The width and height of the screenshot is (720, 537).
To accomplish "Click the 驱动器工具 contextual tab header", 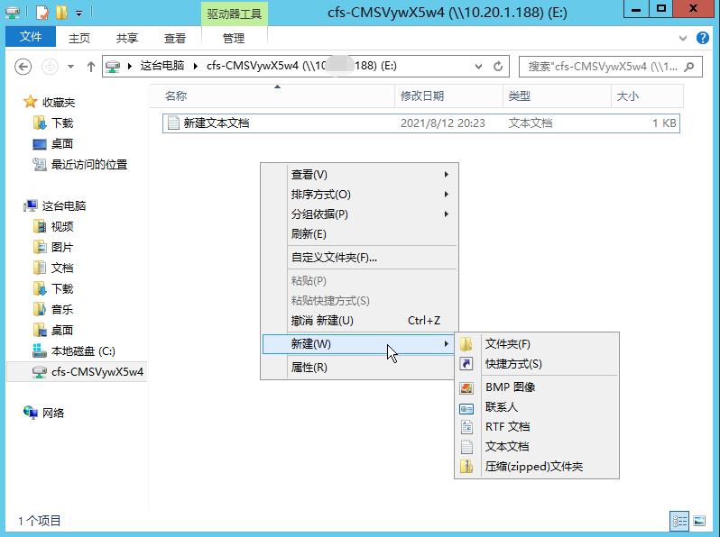I will pyautogui.click(x=235, y=14).
